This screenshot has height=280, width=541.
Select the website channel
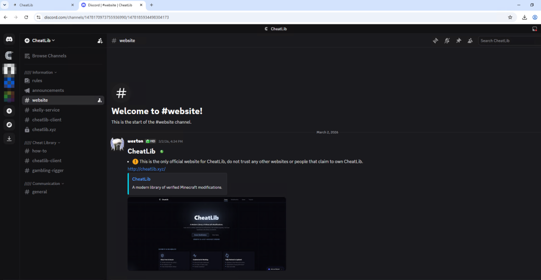(x=63, y=100)
